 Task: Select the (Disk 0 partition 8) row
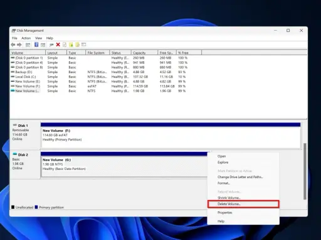(x=99, y=67)
